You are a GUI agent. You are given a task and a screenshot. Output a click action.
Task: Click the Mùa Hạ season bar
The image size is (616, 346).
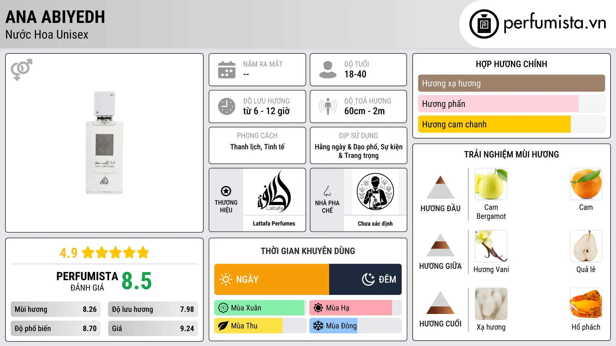pos(356,308)
